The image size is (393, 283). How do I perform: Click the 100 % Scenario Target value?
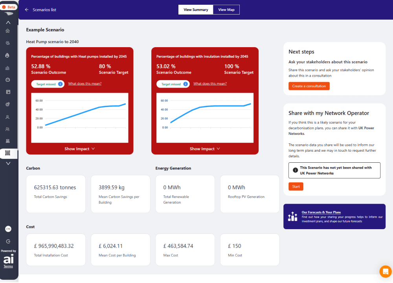click(231, 66)
